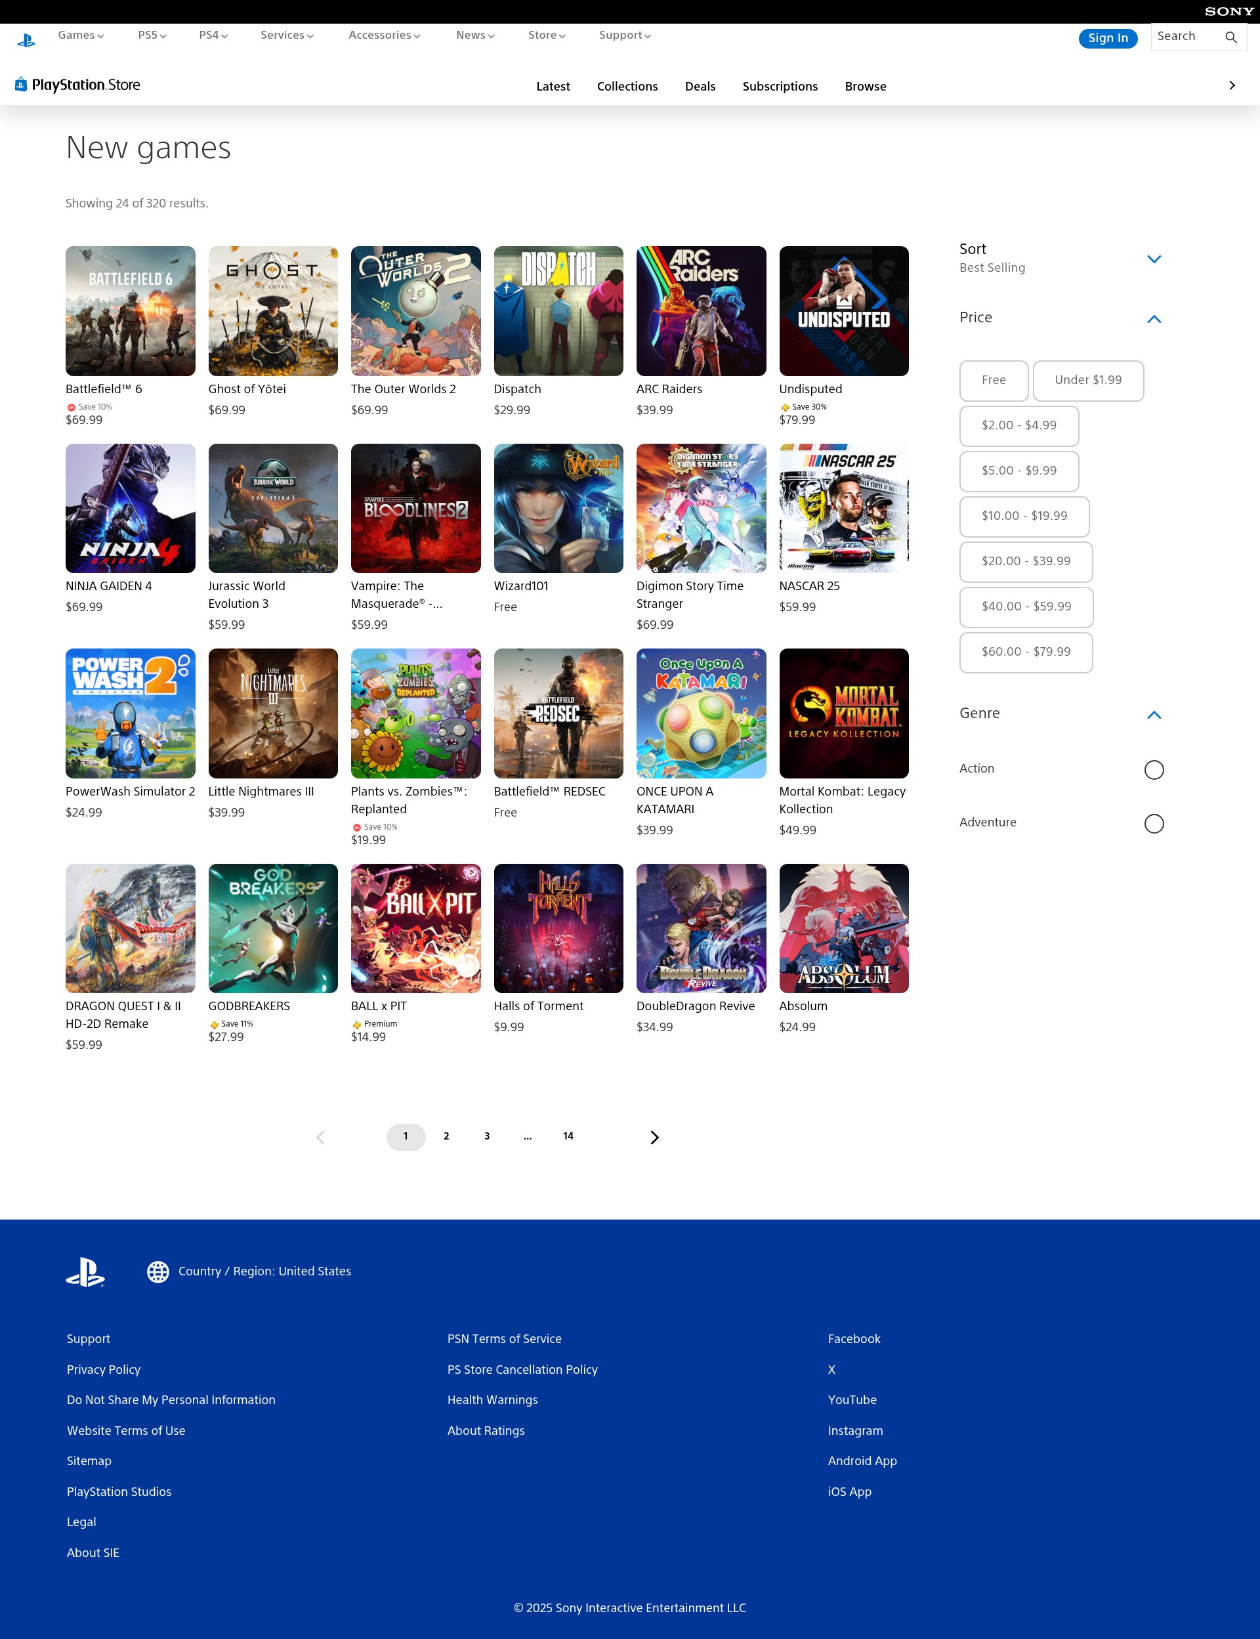Switch to the Deals tab

coord(700,86)
